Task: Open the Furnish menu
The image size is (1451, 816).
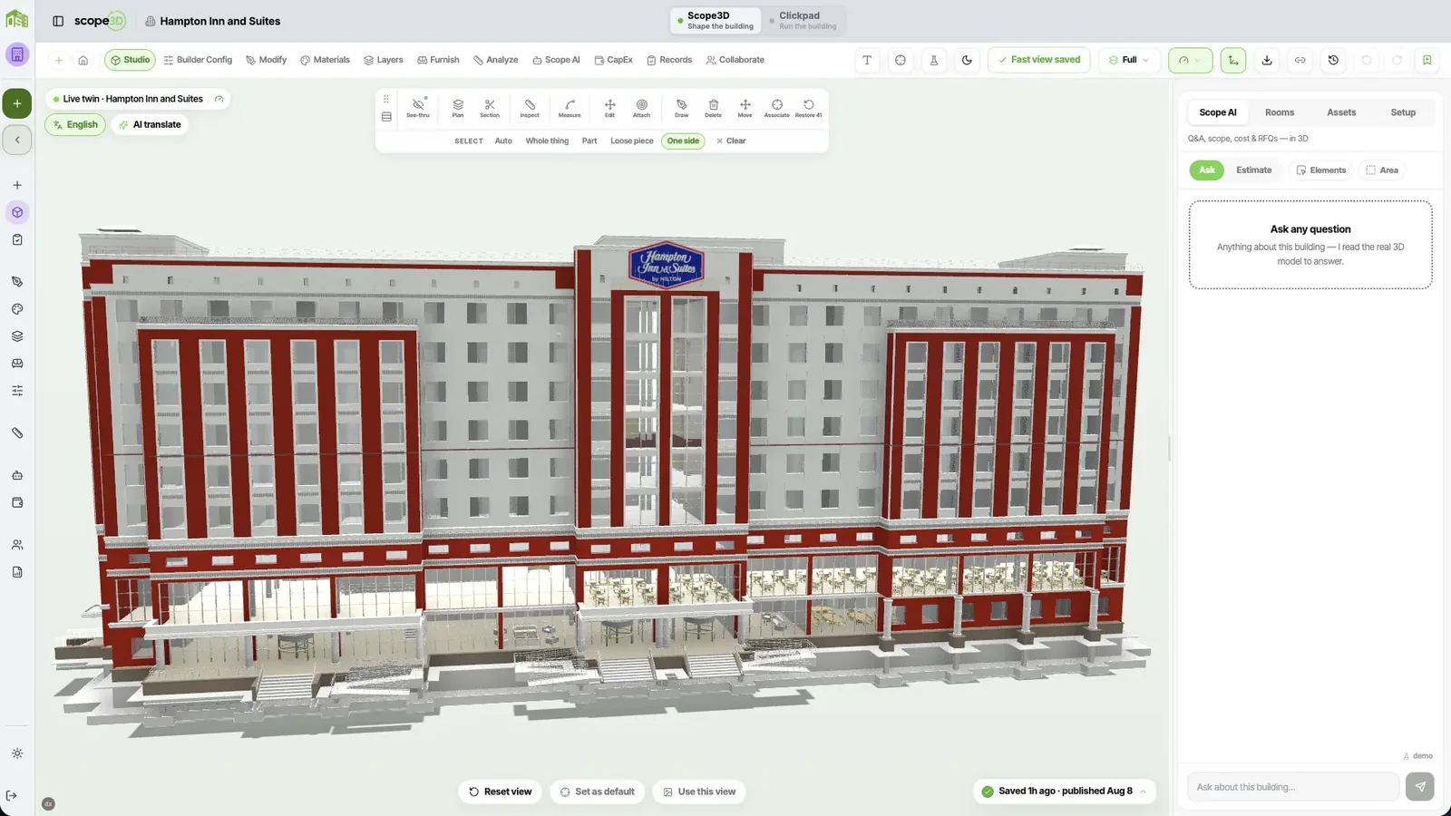Action: (x=438, y=60)
